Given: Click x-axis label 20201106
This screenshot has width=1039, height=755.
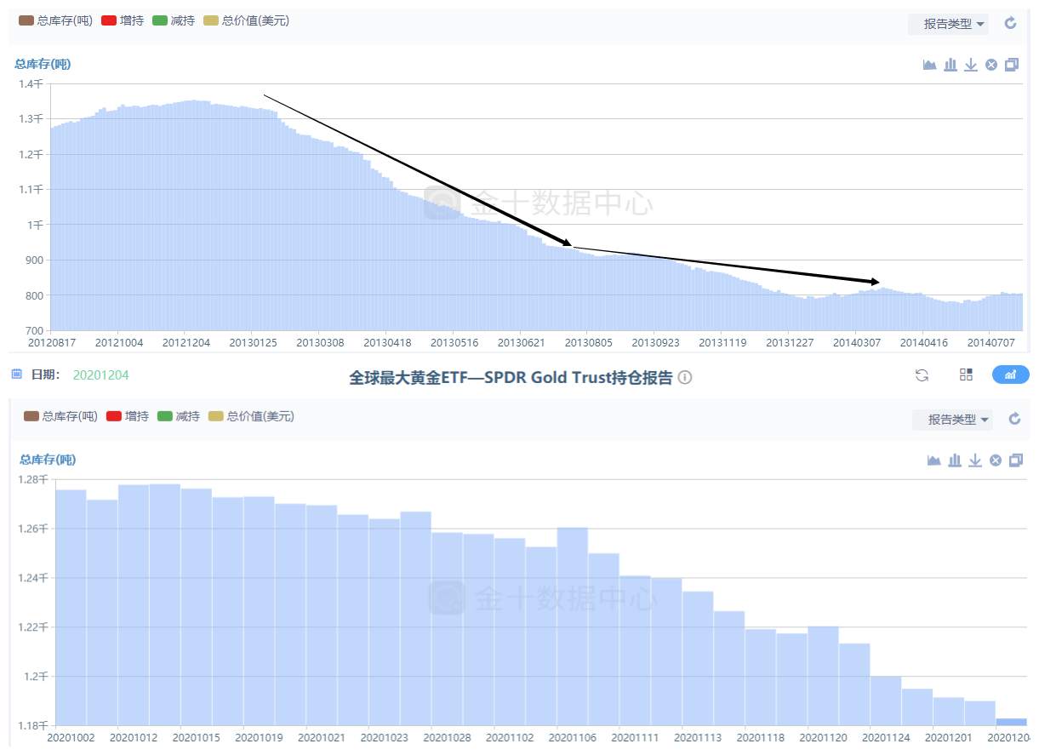Looking at the screenshot, I should coord(573,738).
